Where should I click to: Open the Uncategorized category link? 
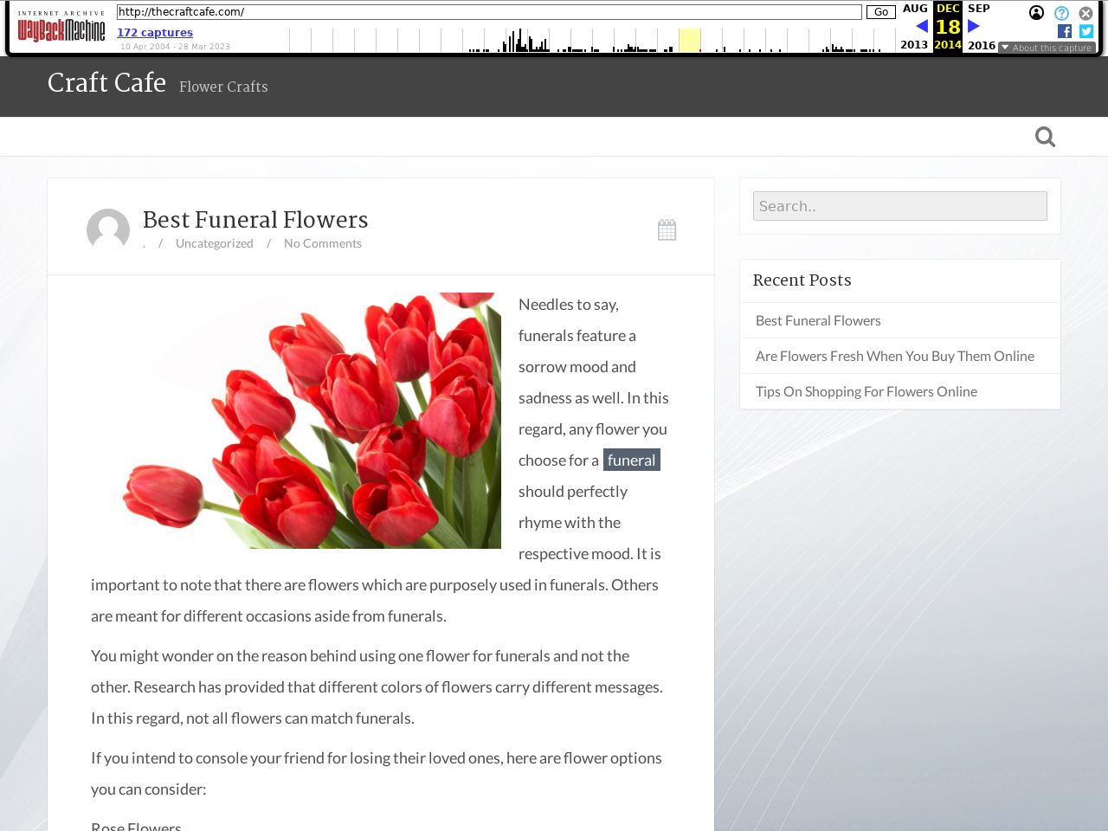tap(214, 243)
